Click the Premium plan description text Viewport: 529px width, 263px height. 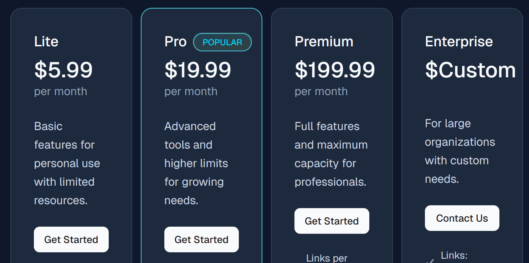(x=331, y=154)
